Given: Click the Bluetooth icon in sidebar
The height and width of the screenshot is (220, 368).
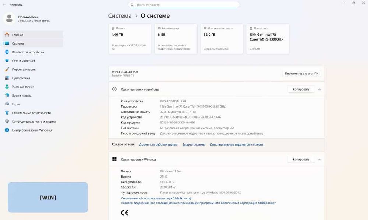Looking at the screenshot, I should pos(7,52).
